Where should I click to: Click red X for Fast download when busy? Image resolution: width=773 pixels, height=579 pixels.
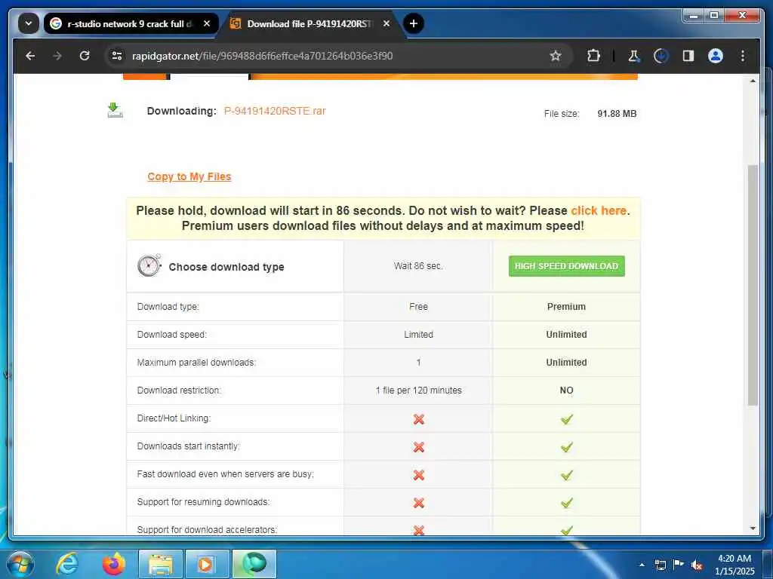pos(418,475)
